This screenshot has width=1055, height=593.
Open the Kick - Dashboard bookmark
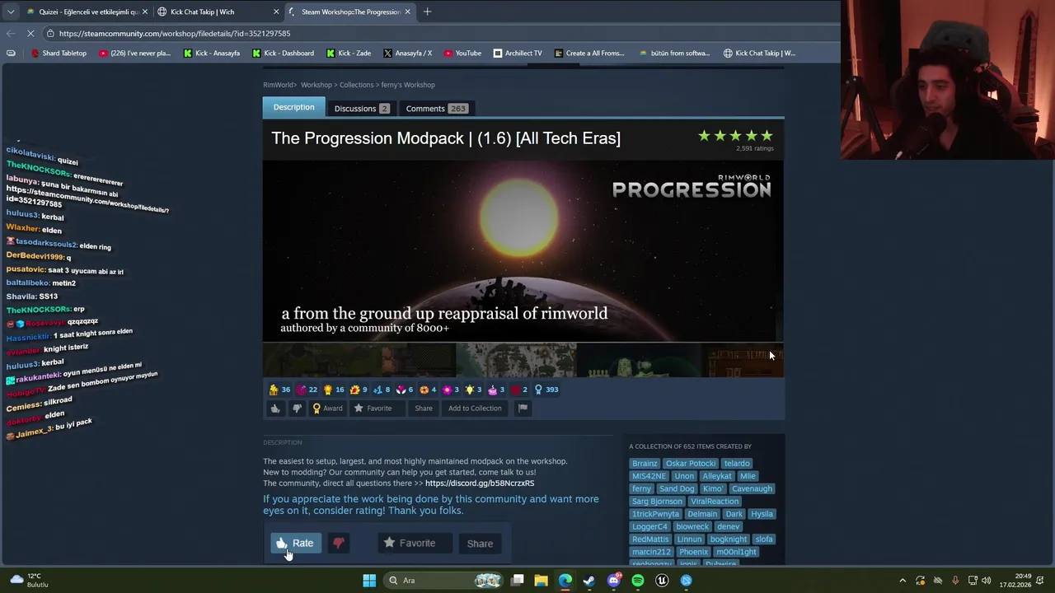pos(283,54)
